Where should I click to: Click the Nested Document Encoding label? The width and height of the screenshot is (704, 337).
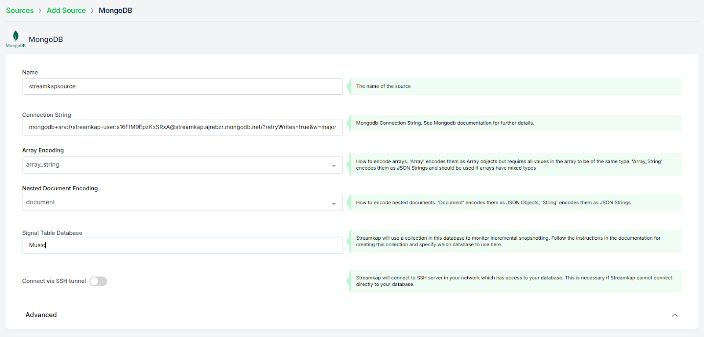[x=60, y=188]
